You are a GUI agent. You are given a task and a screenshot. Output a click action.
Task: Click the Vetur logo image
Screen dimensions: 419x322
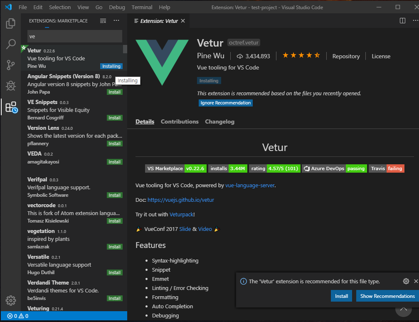[162, 62]
